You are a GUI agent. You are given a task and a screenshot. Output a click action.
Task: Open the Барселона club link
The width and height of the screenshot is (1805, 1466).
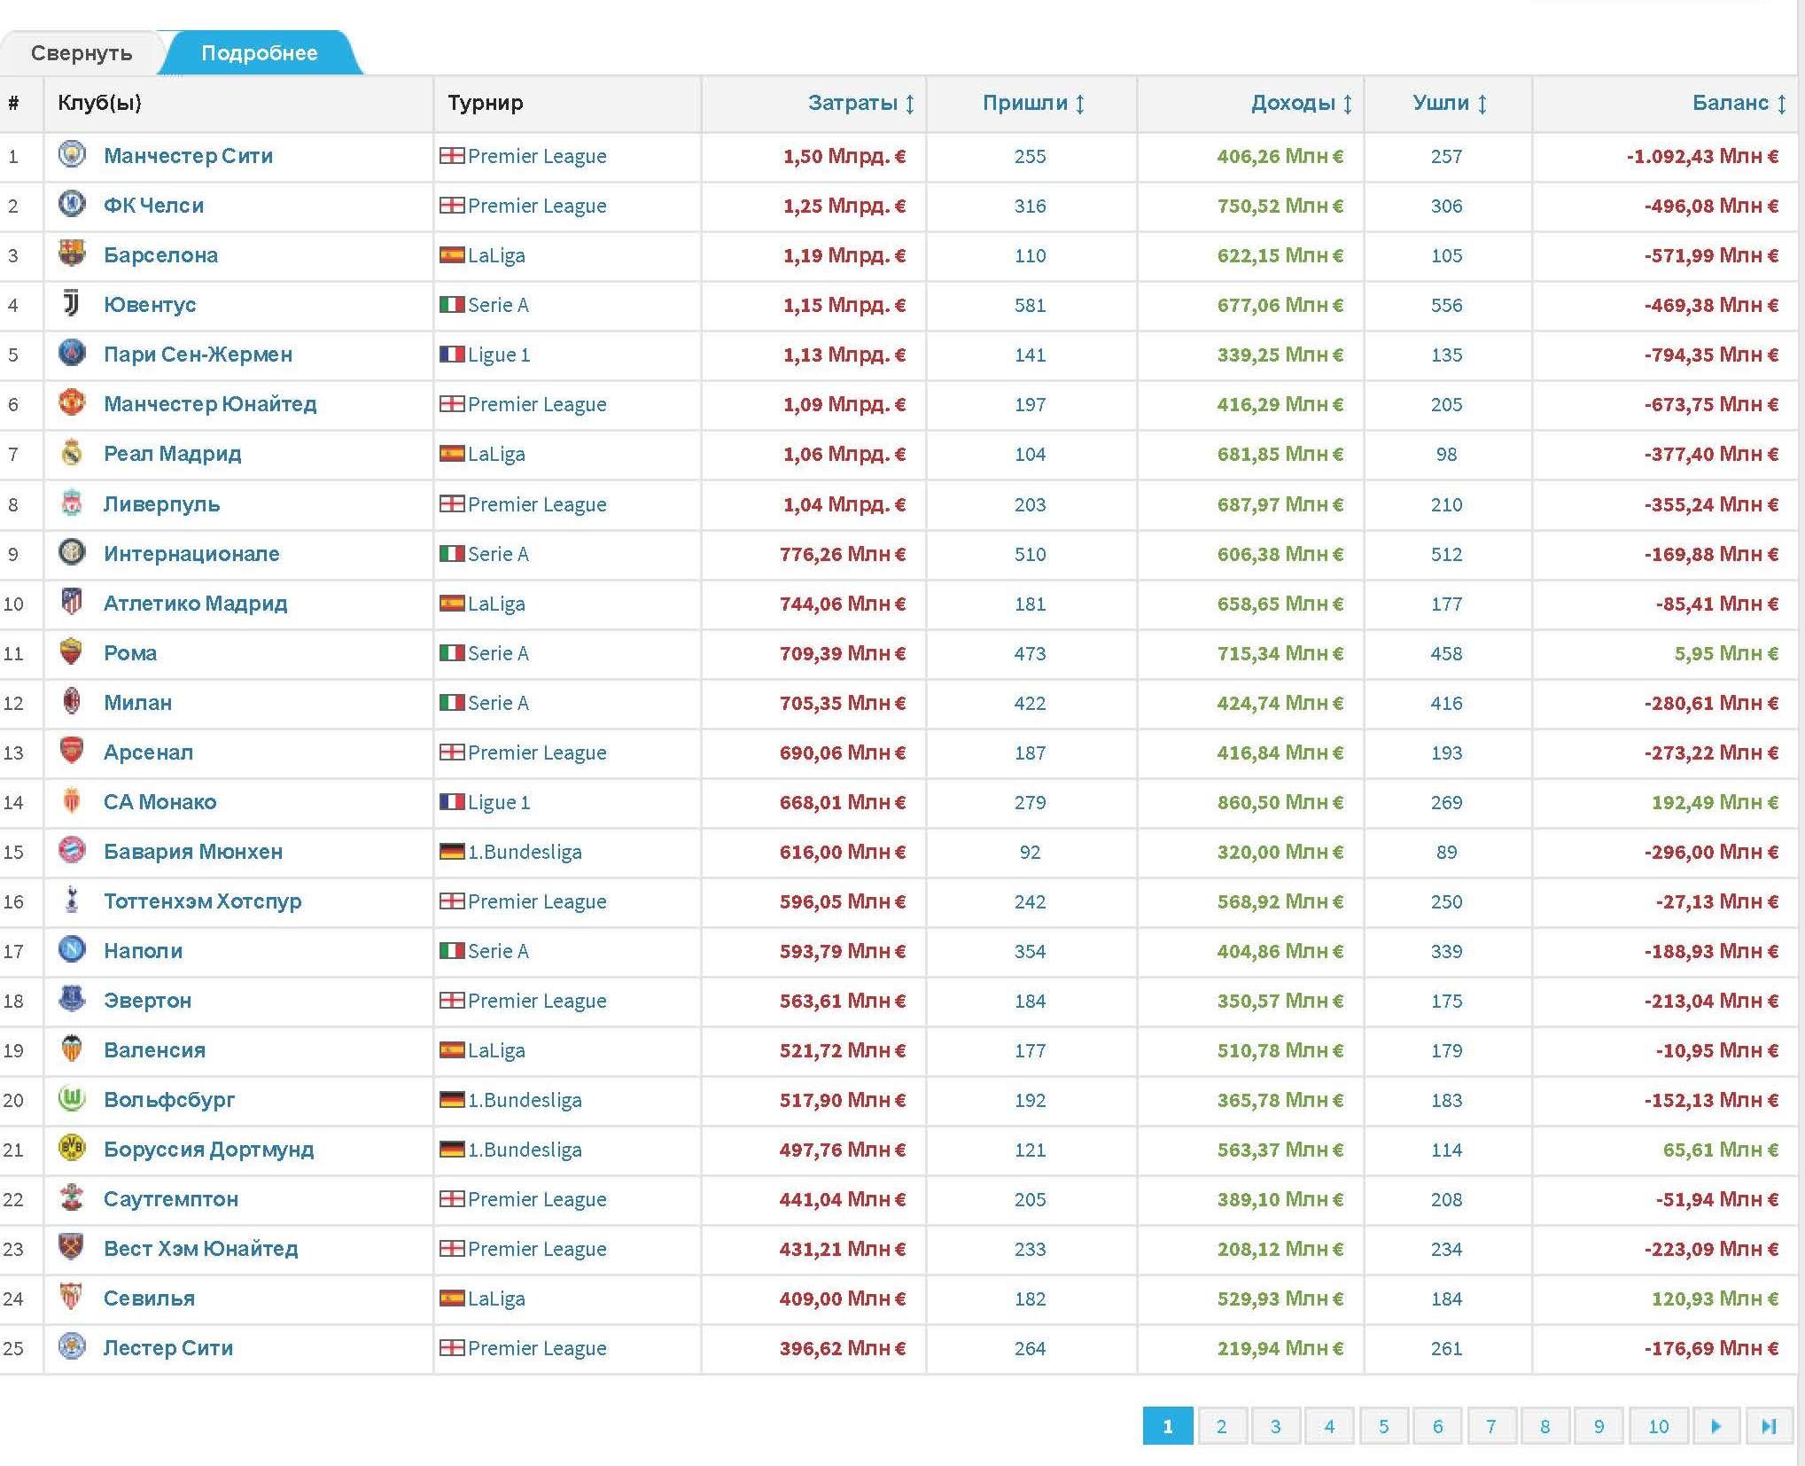[160, 255]
